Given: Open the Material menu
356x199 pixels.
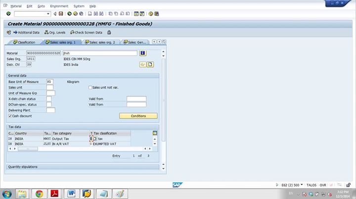Looking at the screenshot, I should (16, 6).
